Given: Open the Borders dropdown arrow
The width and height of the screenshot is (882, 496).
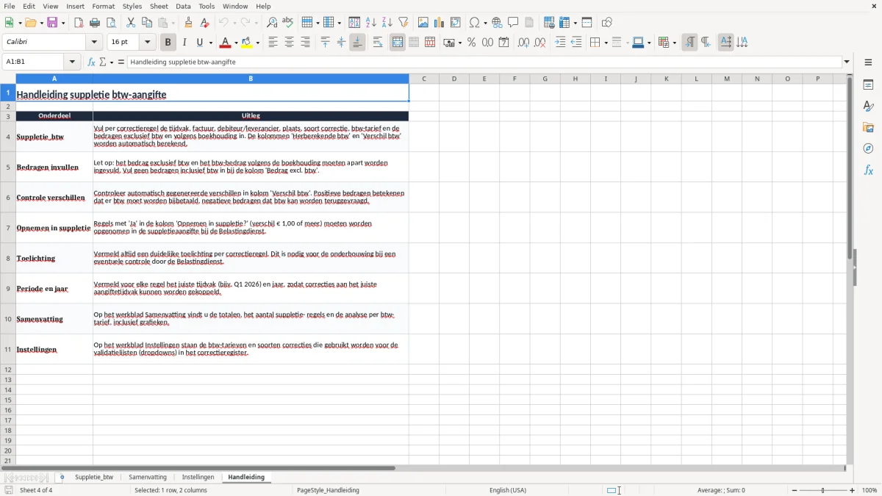Looking at the screenshot, I should pos(605,43).
